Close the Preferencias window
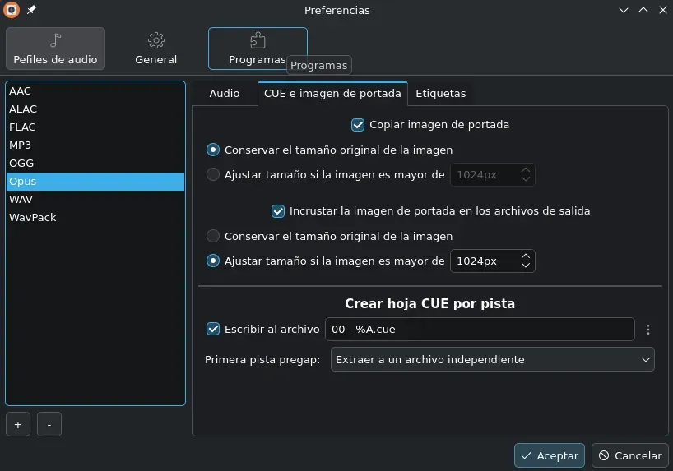673x471 pixels. point(662,10)
